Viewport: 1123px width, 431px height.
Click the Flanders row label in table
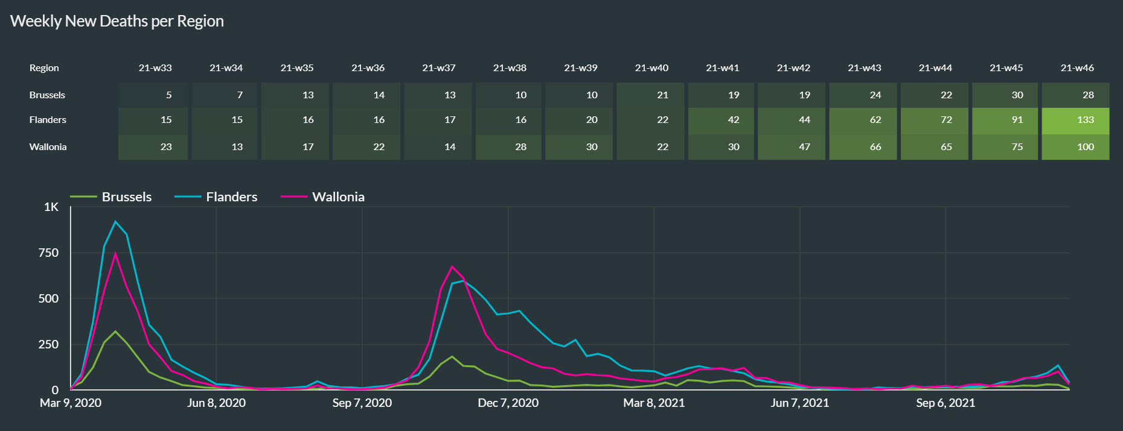48,120
